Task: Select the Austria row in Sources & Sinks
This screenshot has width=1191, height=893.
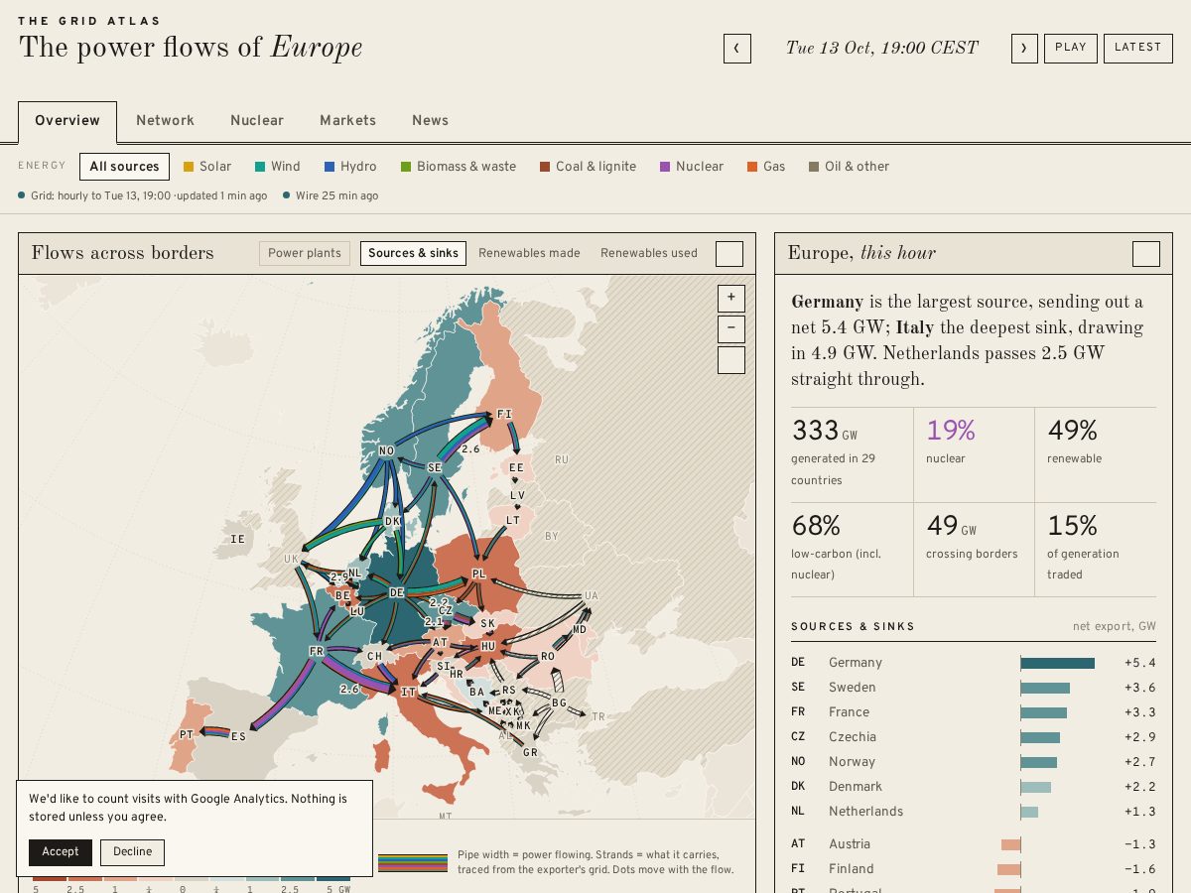Action: tap(974, 844)
